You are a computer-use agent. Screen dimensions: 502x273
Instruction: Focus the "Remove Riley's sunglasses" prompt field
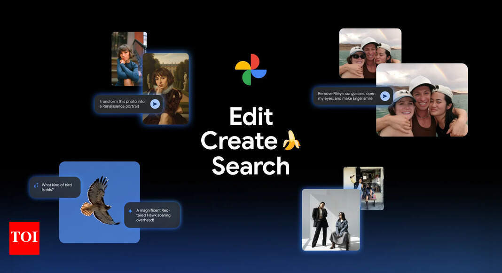[347, 96]
